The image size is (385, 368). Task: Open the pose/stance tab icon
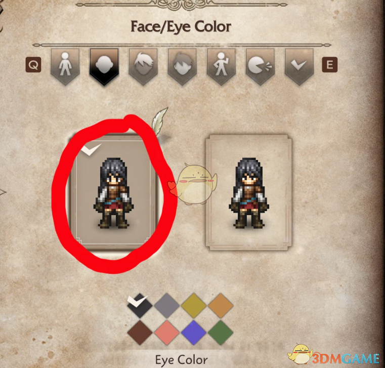coord(221,67)
